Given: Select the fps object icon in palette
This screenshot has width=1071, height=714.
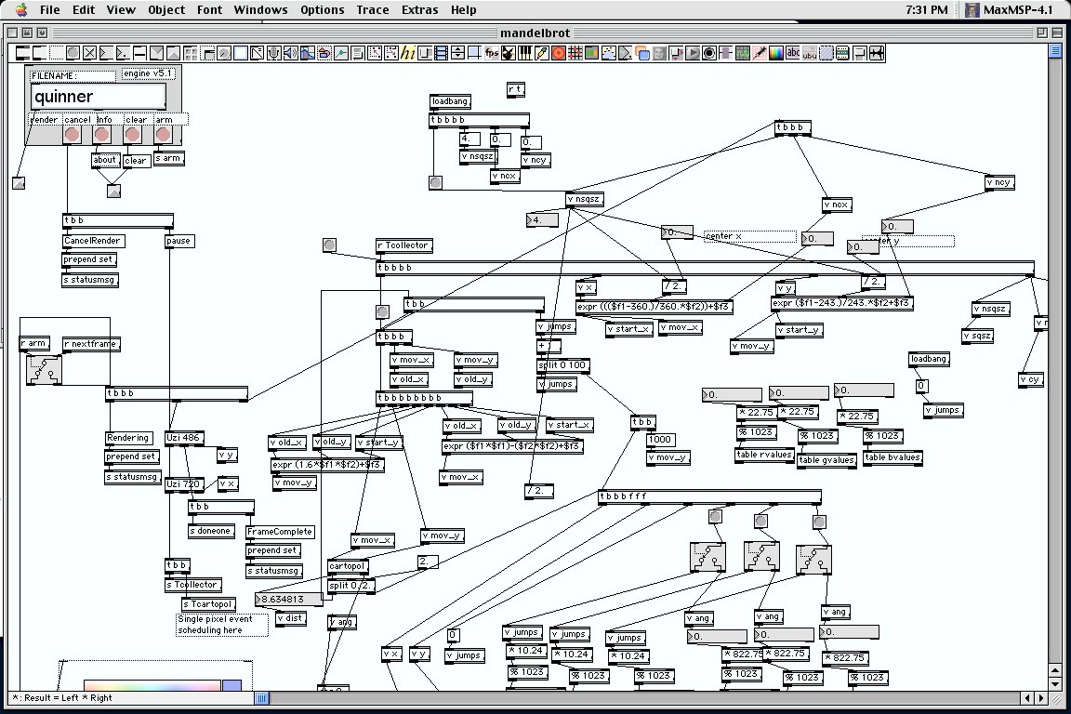Looking at the screenshot, I should [492, 53].
